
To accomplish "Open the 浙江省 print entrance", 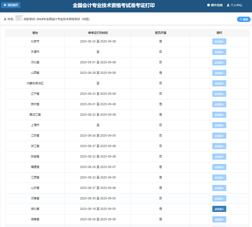I will coord(219,146).
